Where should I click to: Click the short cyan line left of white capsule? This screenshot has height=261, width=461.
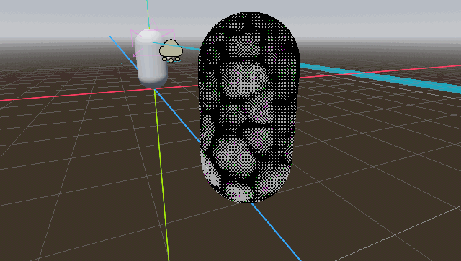[129, 63]
